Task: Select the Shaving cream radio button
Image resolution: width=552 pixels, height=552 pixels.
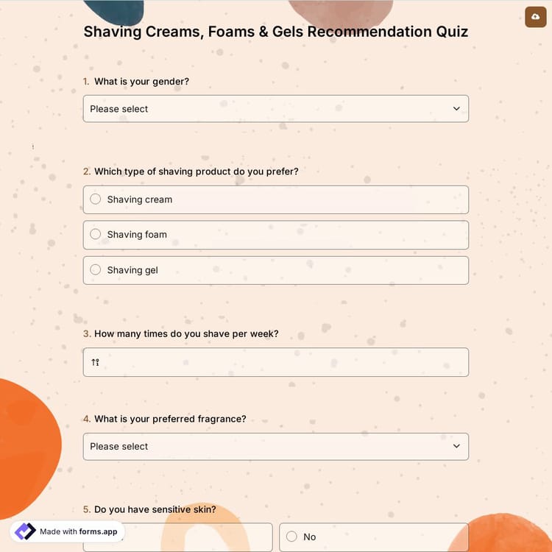Action: tap(96, 199)
